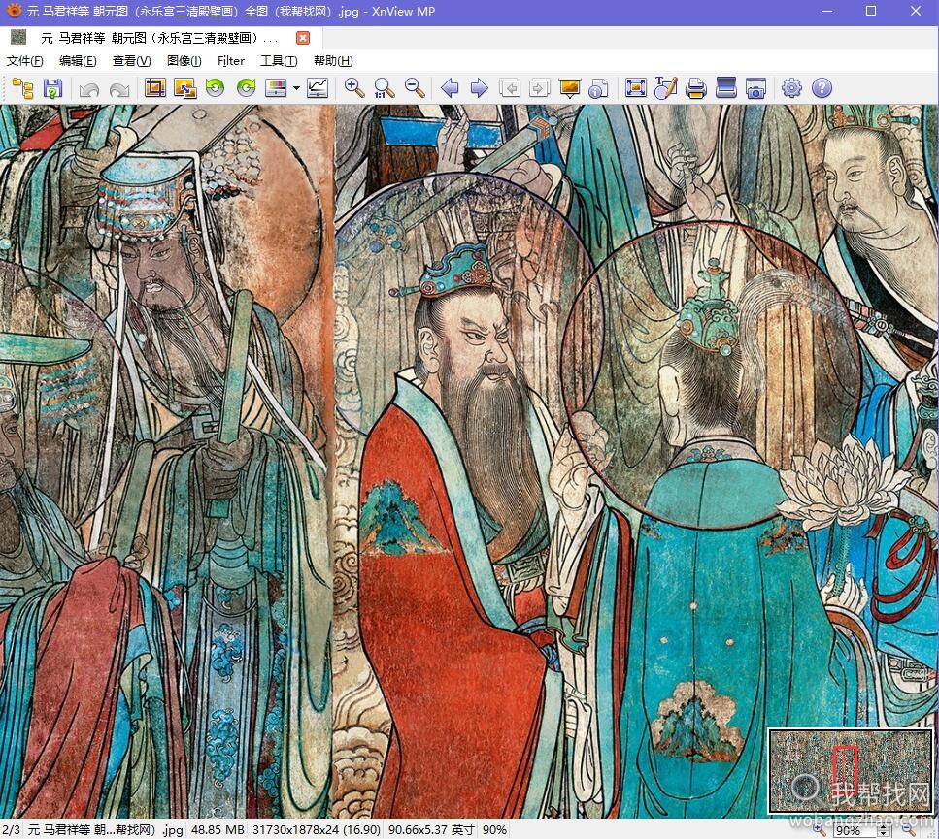Expand the adjustment dropdown arrow in toolbar
Screen dimensions: 939x839
click(296, 88)
